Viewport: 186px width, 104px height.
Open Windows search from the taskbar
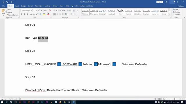[6, 102]
